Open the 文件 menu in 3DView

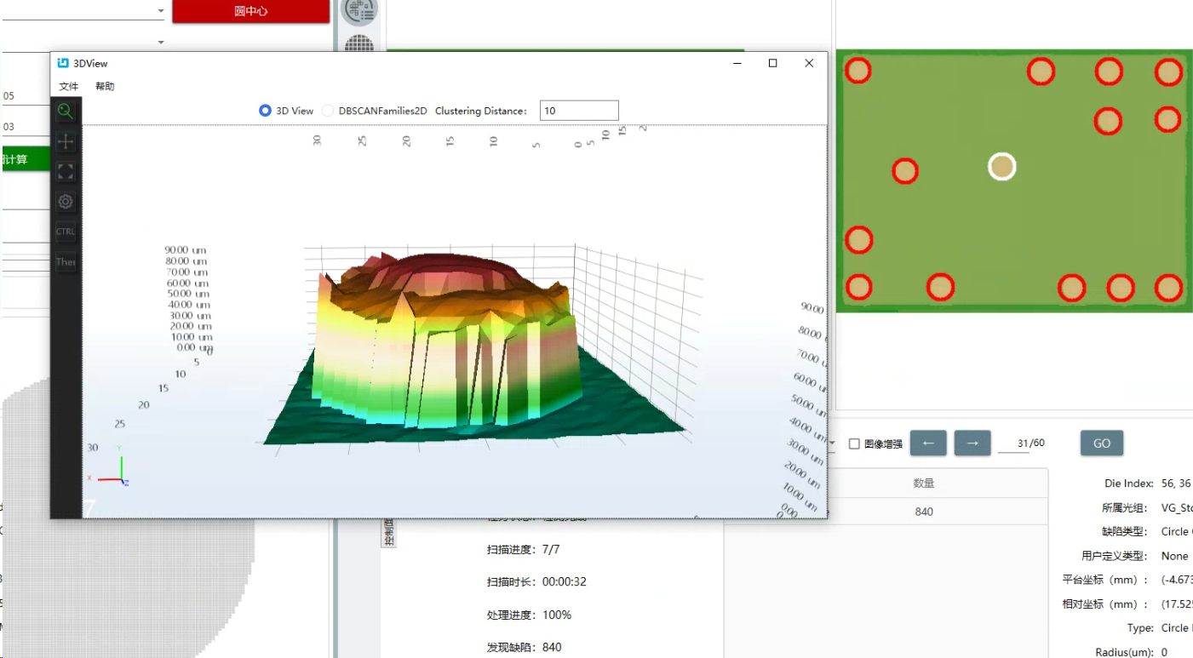click(x=69, y=87)
